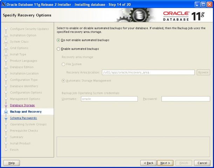The height and width of the screenshot is (168, 214).
Task: Open Database Storage step link
Action: [x=22, y=105]
